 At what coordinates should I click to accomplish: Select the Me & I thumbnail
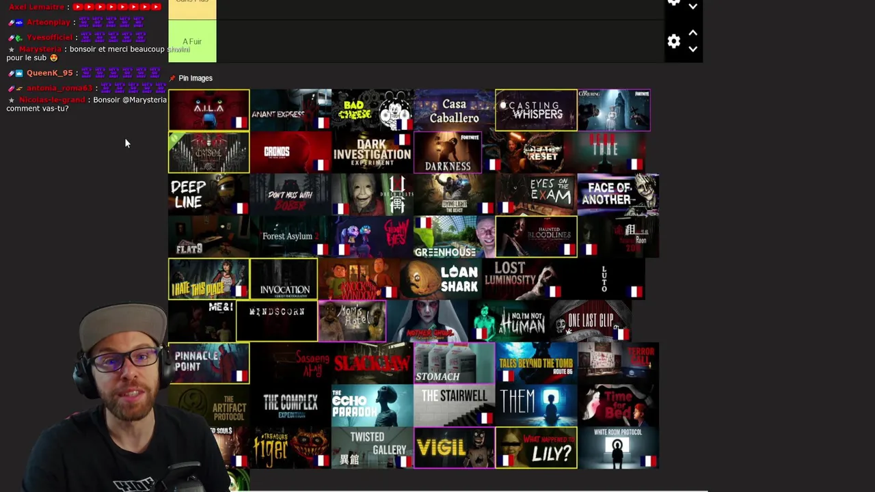click(202, 321)
